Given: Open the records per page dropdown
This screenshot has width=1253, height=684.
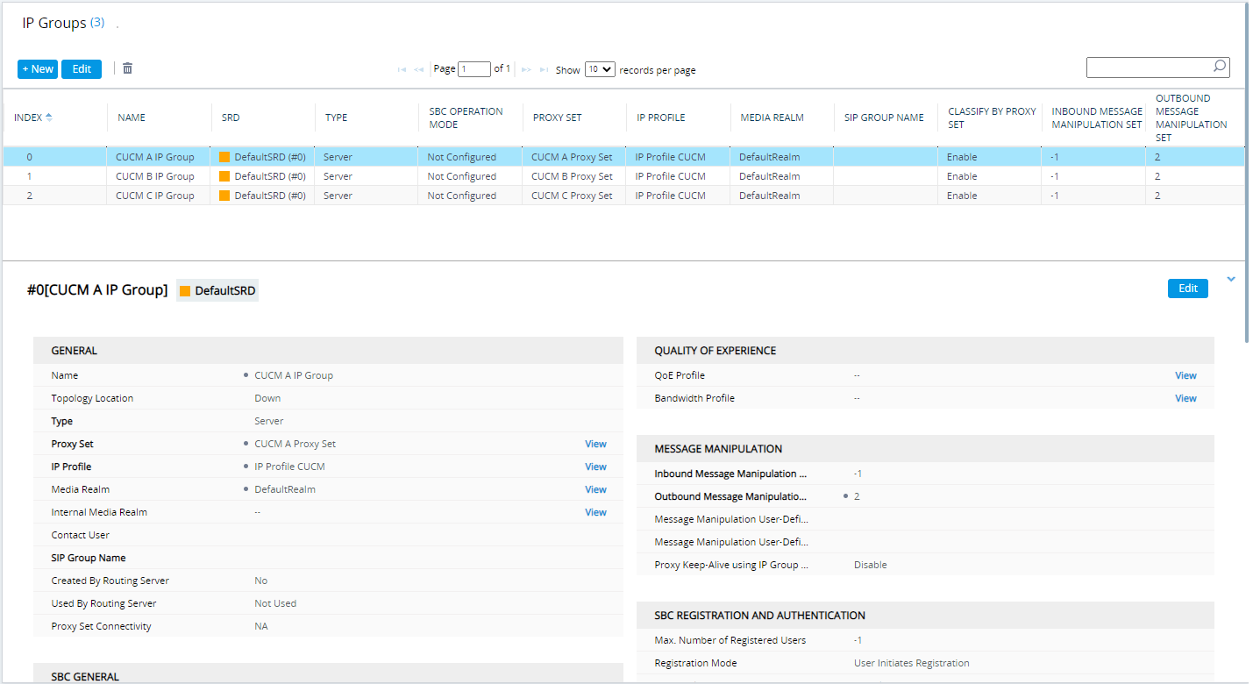Looking at the screenshot, I should (x=600, y=69).
